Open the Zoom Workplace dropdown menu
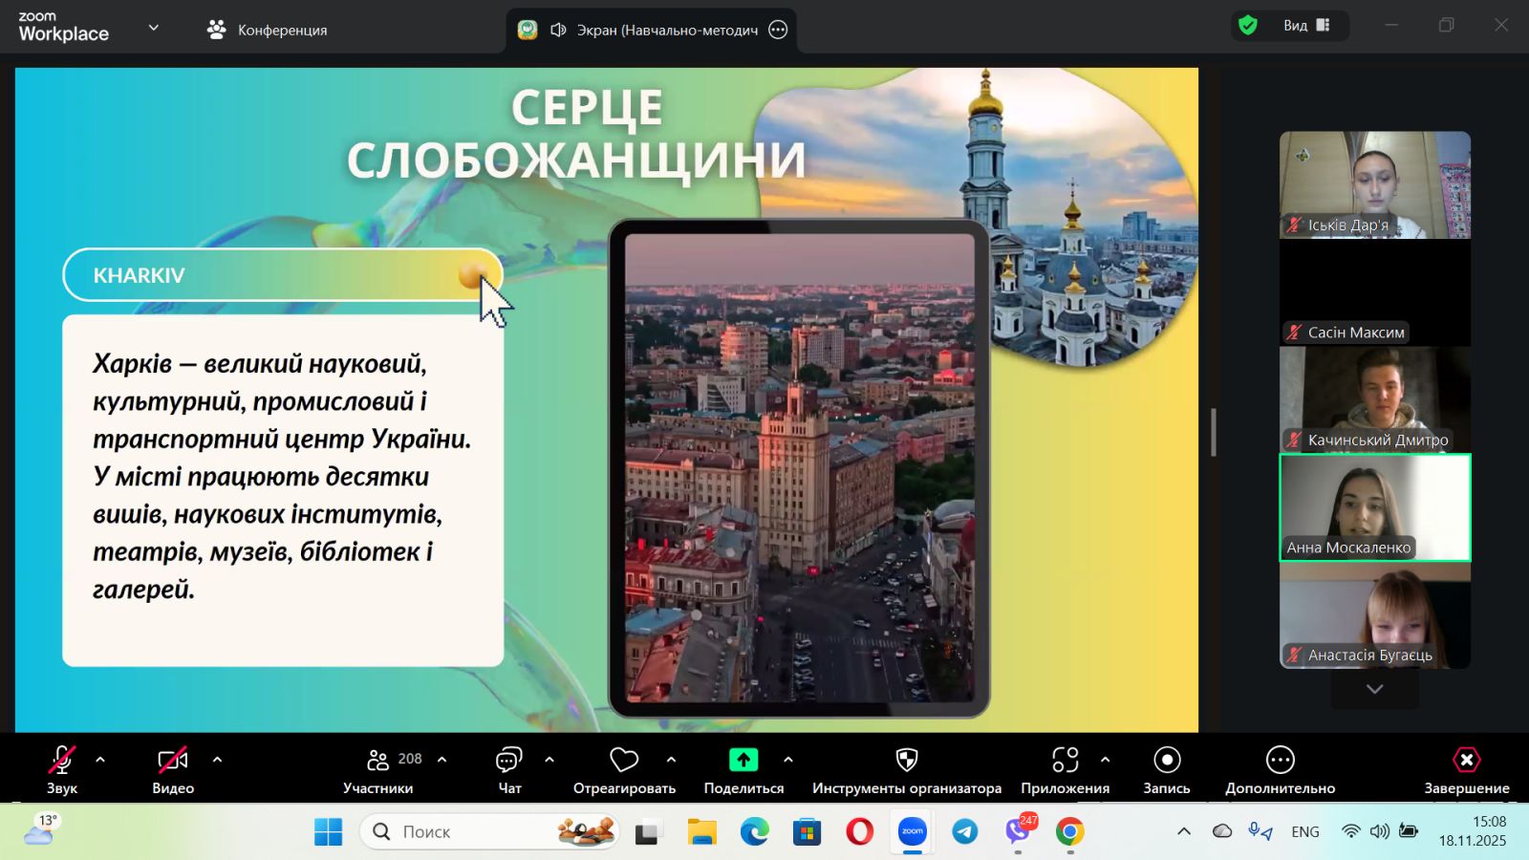 pos(153,28)
